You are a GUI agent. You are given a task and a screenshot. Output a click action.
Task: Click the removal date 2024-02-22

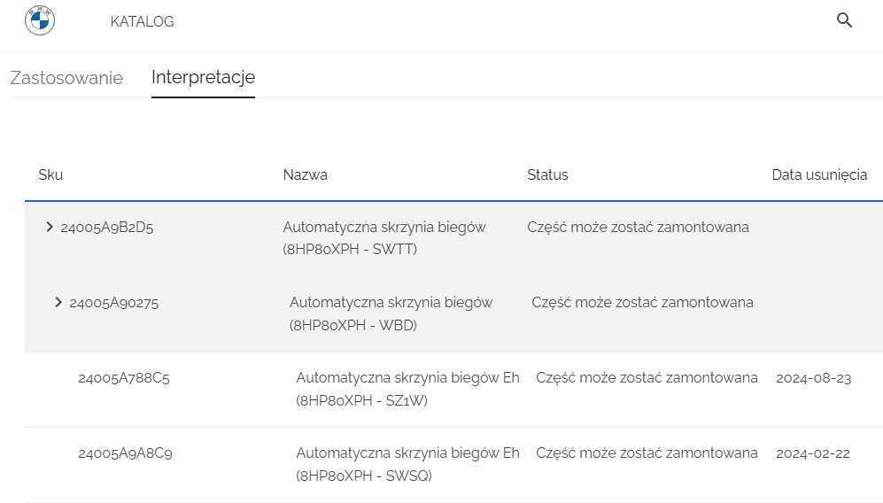click(812, 453)
